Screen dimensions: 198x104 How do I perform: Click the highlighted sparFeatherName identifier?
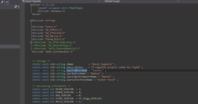point(77,70)
